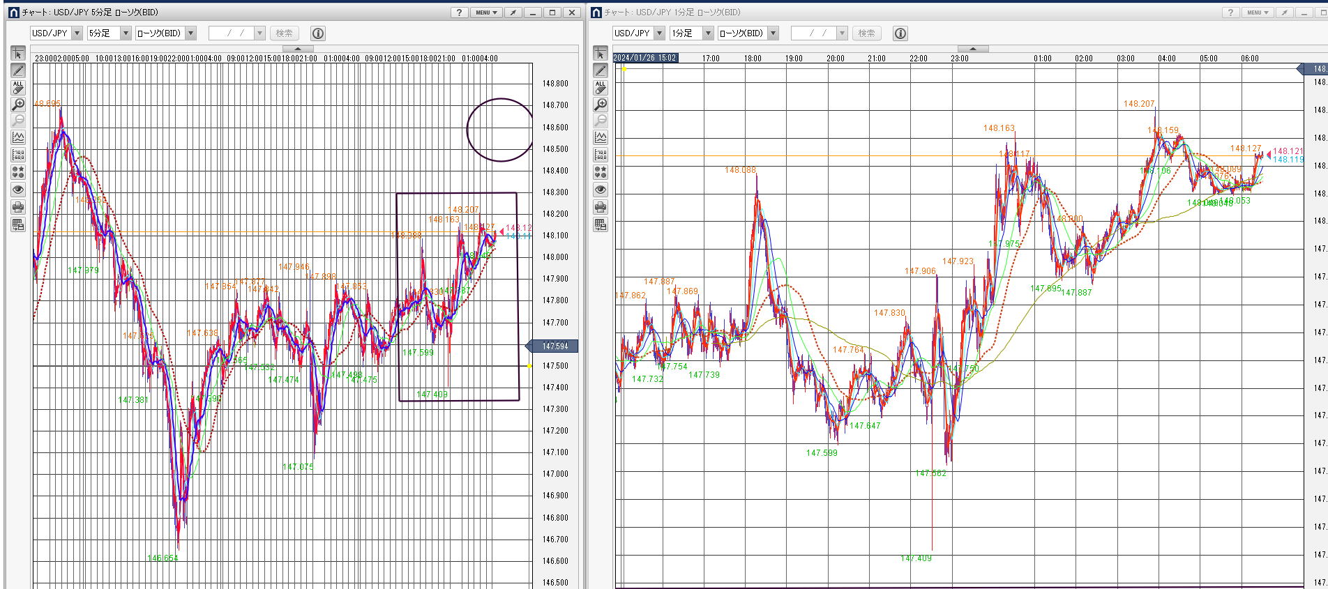The height and width of the screenshot is (589, 1328).
Task: Click the 検索 button in 1分足 chart
Action: point(866,33)
